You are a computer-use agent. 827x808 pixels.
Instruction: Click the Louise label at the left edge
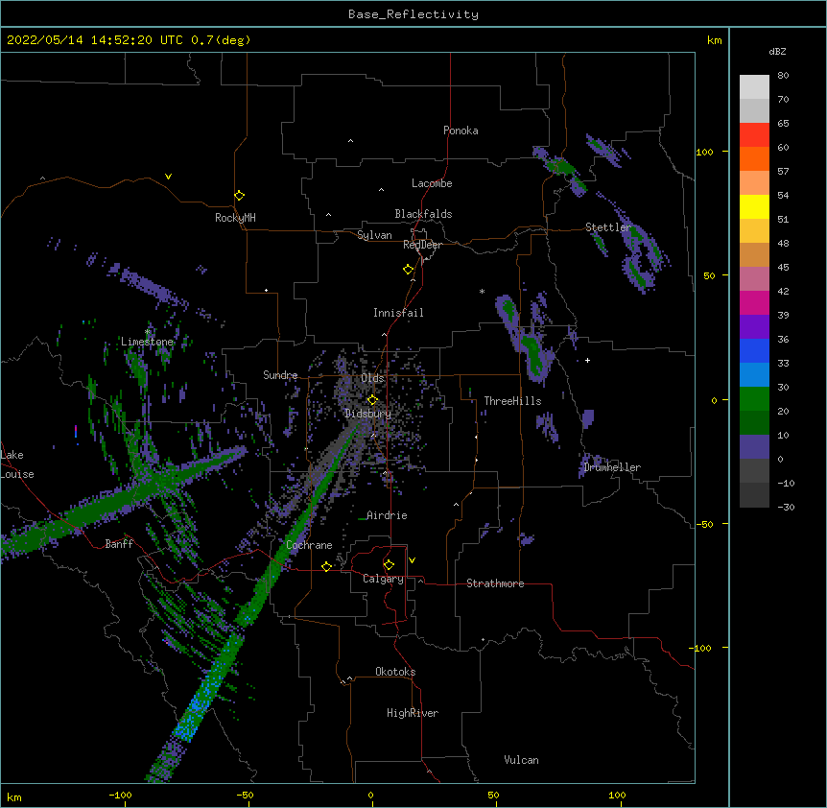pyautogui.click(x=17, y=474)
